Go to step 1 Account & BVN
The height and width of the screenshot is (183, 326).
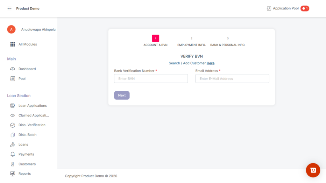155,39
